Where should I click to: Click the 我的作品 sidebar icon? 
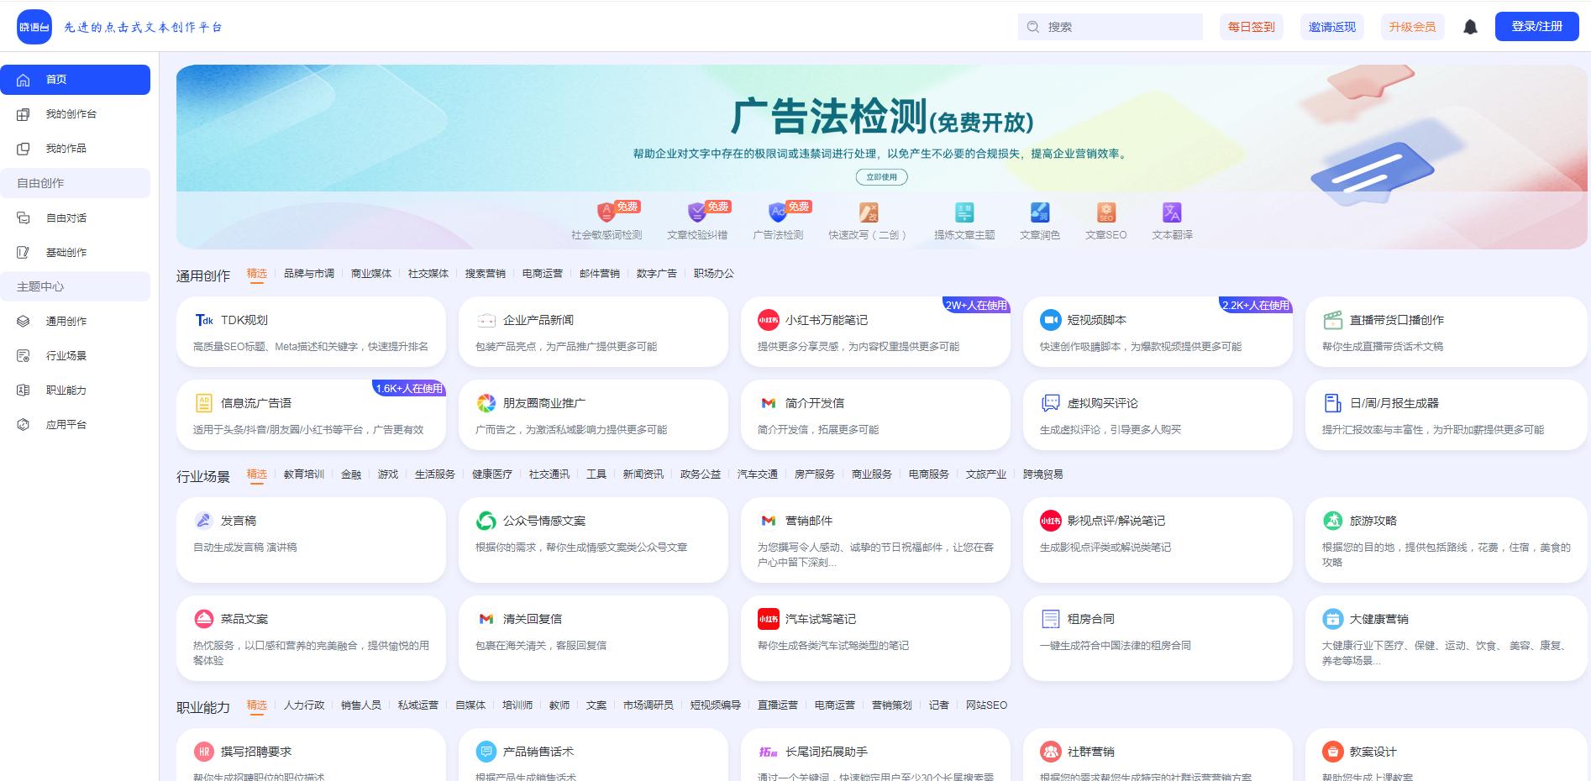tap(24, 149)
